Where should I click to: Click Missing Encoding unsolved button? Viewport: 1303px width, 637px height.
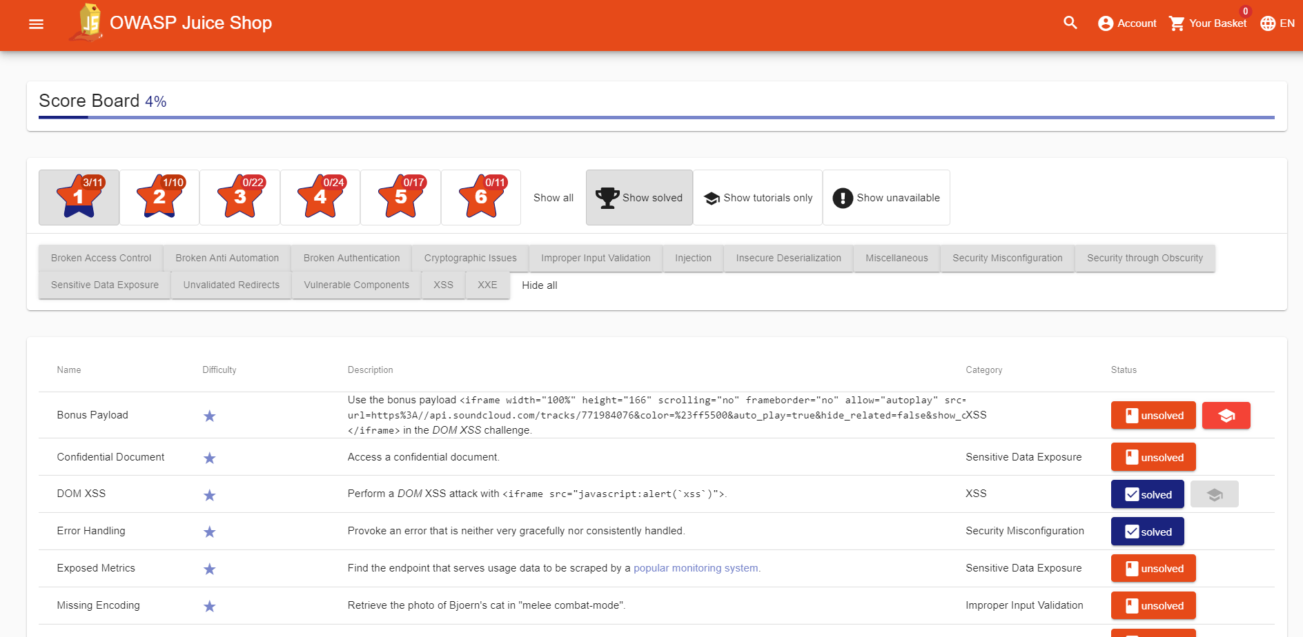(1153, 606)
